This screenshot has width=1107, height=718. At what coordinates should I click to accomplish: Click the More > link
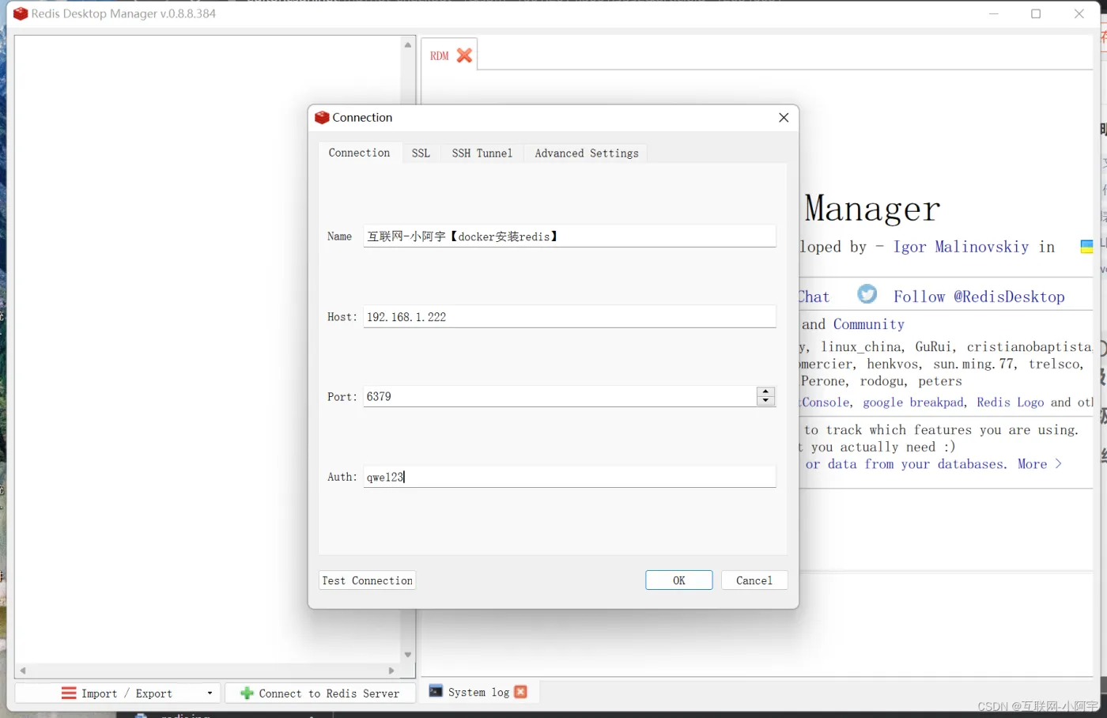pos(1039,464)
